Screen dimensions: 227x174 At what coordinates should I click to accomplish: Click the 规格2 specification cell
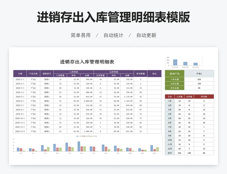[x=47, y=131]
